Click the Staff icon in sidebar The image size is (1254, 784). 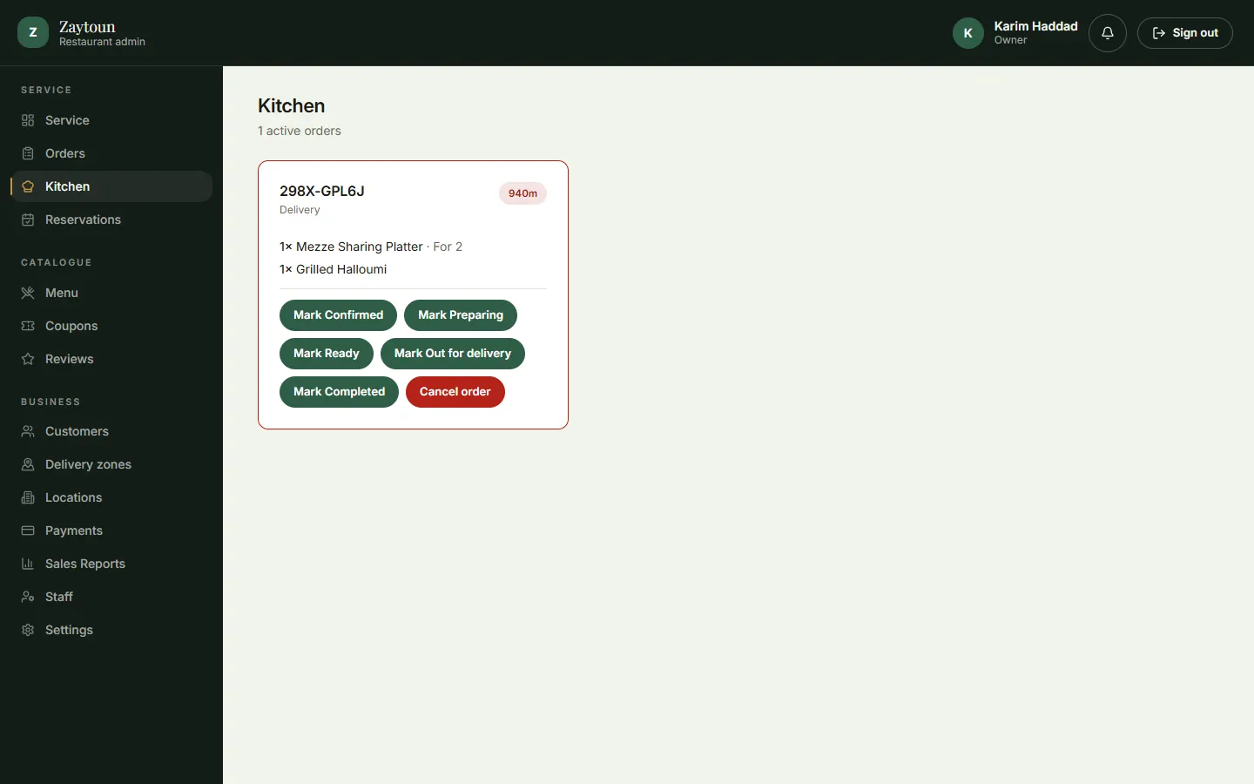(28, 597)
